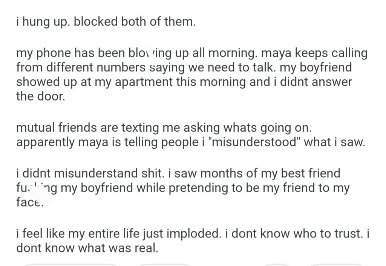Click the phrase "from different numbers"
Viewport: 386px width, 266px height.
pos(81,67)
